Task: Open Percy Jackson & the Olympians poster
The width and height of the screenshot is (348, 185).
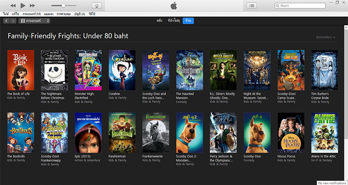Action: (223, 133)
